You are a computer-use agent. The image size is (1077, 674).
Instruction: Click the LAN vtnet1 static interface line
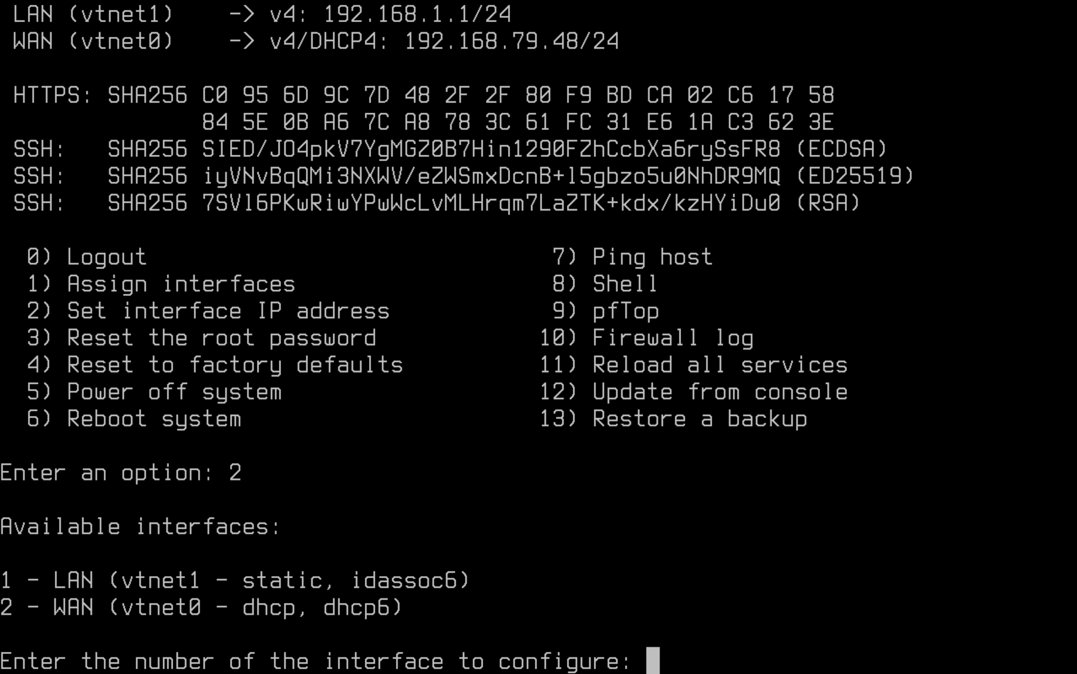coord(235,580)
